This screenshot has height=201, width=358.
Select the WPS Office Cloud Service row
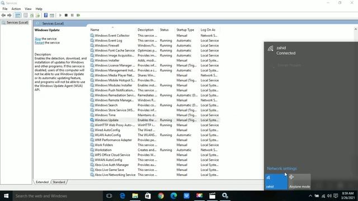154,155
